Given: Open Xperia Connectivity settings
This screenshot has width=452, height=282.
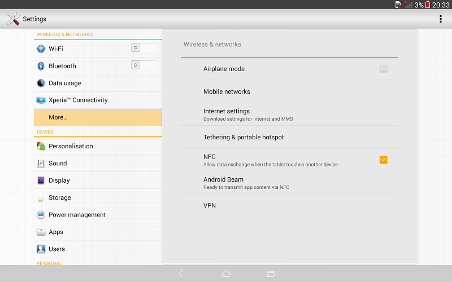Looking at the screenshot, I should click(98, 100).
